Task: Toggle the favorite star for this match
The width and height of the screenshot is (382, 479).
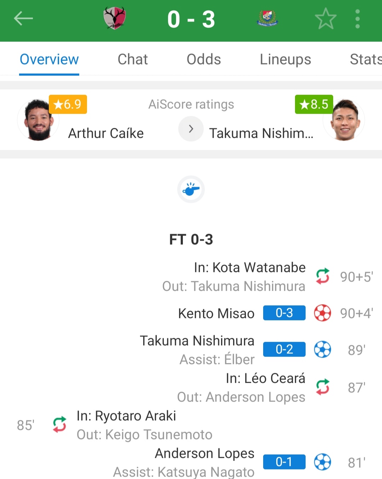Action: [x=325, y=19]
